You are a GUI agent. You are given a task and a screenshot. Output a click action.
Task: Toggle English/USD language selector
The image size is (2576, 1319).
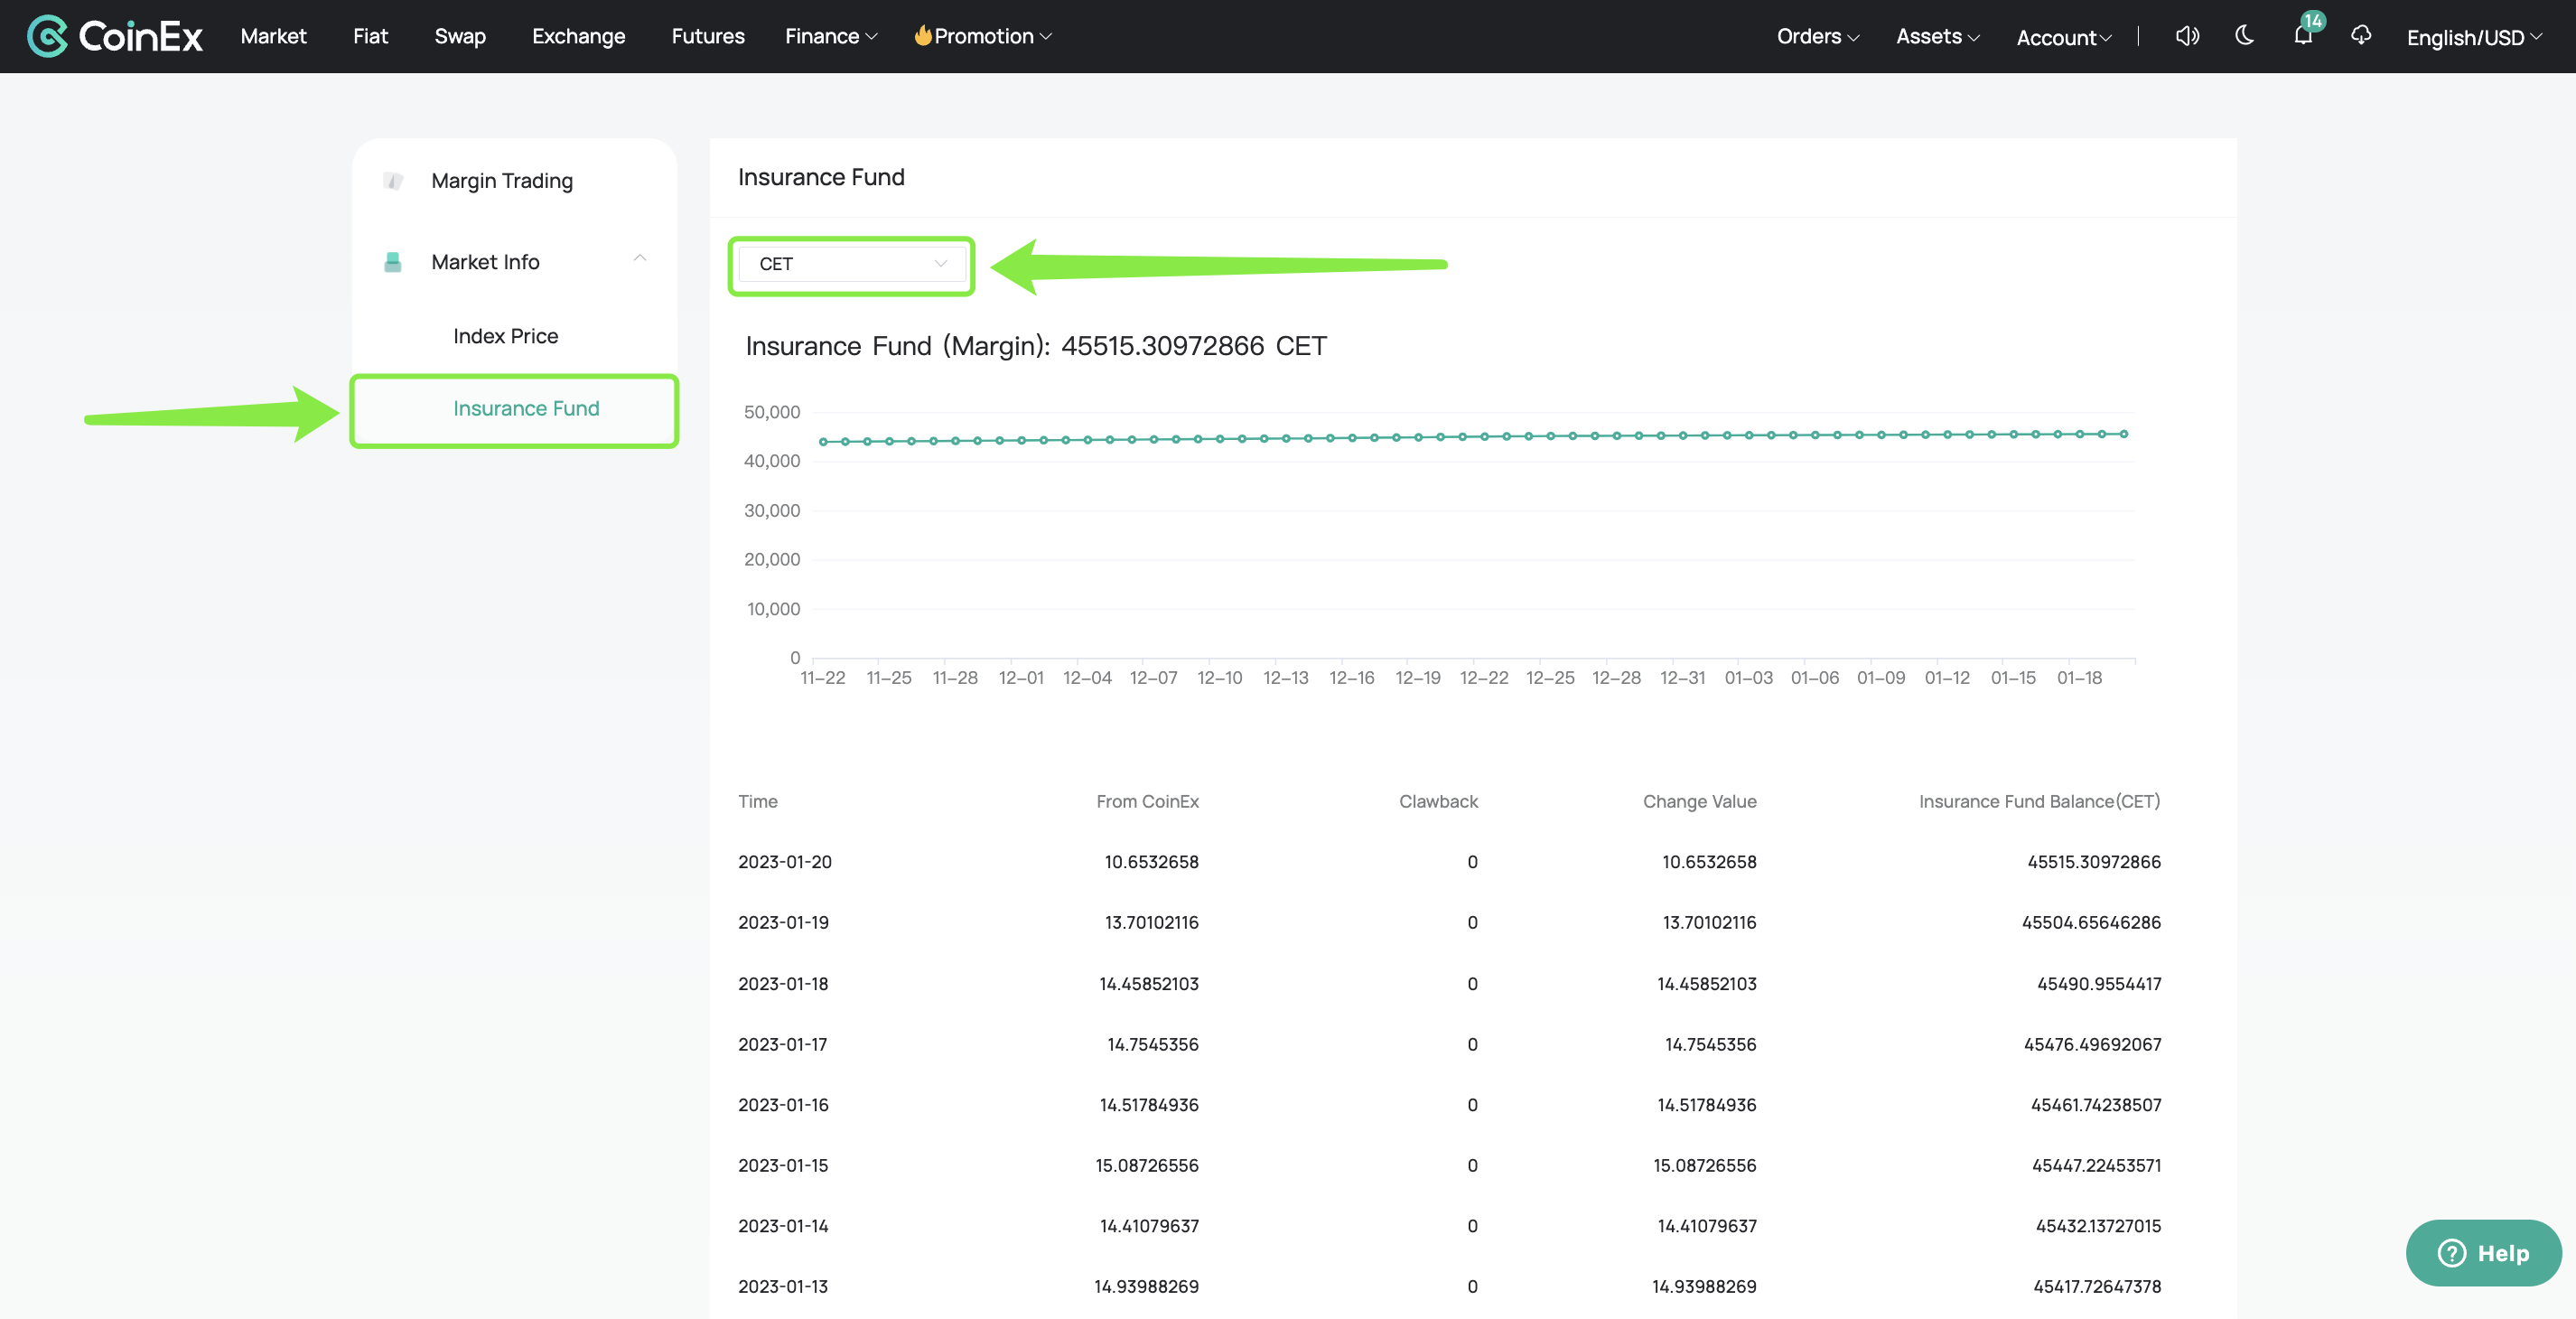coord(2472,35)
